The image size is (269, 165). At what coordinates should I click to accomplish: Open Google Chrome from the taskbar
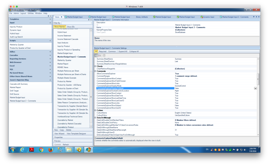41,149
